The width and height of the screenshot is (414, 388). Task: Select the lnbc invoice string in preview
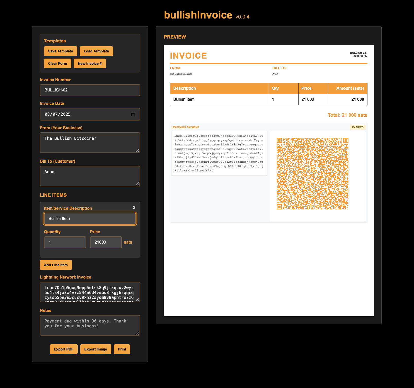pyautogui.click(x=219, y=153)
